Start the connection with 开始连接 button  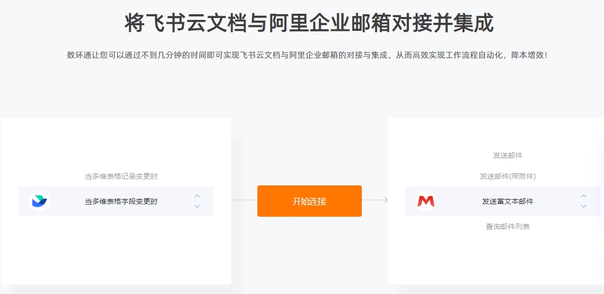(x=310, y=201)
